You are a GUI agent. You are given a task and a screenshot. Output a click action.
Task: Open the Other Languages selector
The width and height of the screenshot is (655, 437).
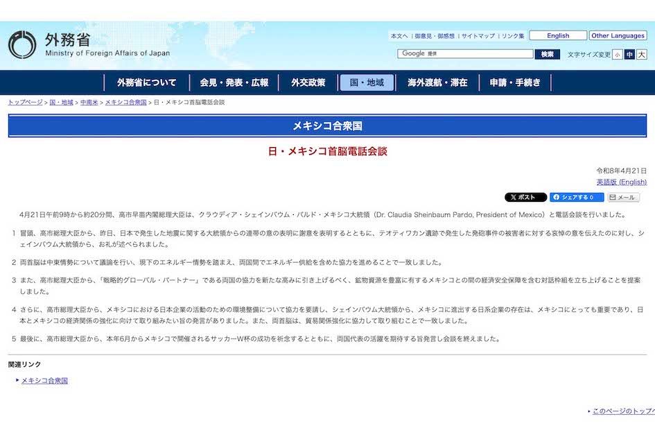pyautogui.click(x=617, y=35)
